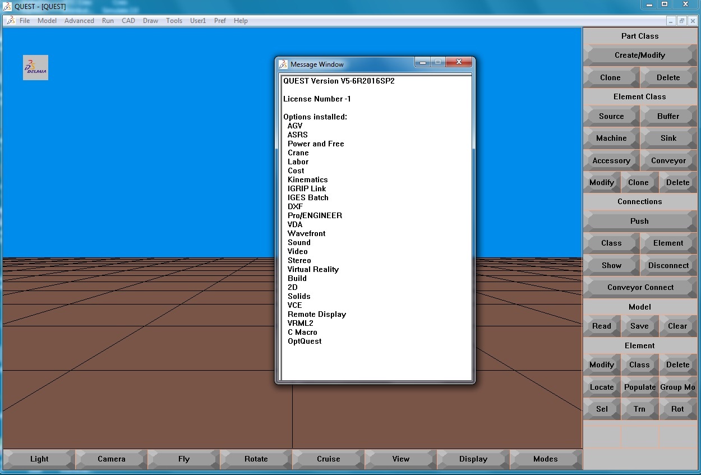Click the Conveyor element class button

pos(668,160)
